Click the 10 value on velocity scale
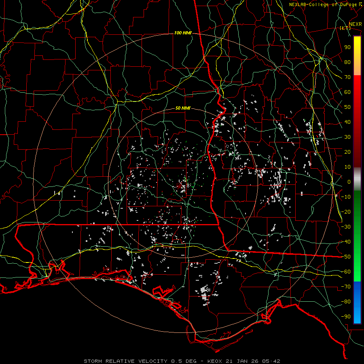Screen dimensions: 364x364 tap(347, 167)
